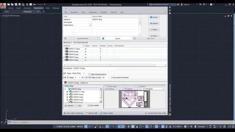Open the Annotate ribbon tab

click(28, 8)
